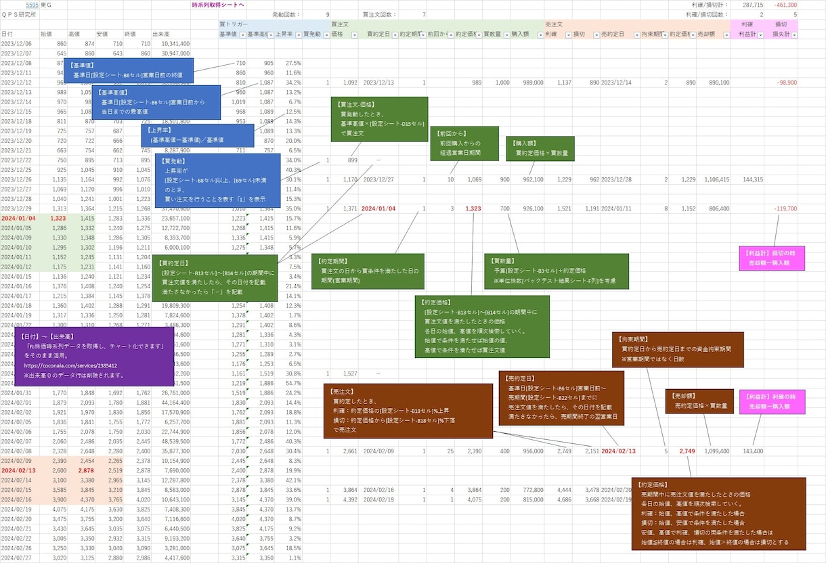The image size is (826, 563).
Task: Expand the 利益計 filter dropdown
Action: [x=759, y=35]
